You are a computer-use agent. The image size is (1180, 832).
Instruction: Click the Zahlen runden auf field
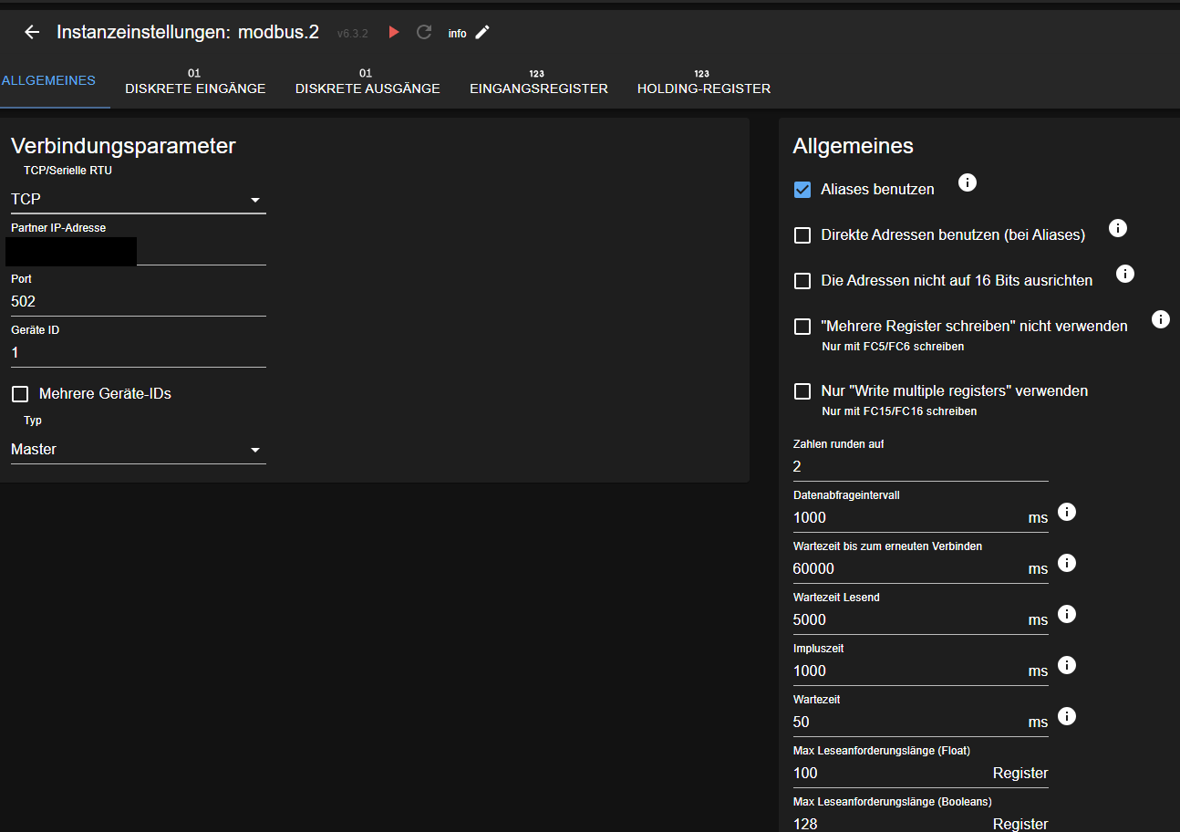pyautogui.click(x=919, y=467)
